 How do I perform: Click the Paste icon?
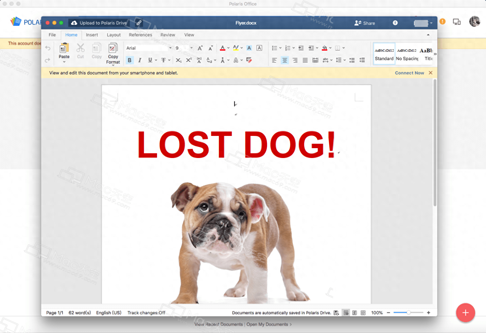(x=64, y=49)
